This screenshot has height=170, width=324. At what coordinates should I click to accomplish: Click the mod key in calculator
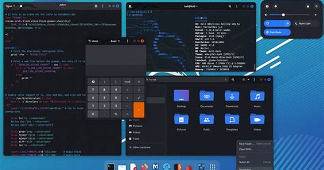pyautogui.click(x=127, y=82)
